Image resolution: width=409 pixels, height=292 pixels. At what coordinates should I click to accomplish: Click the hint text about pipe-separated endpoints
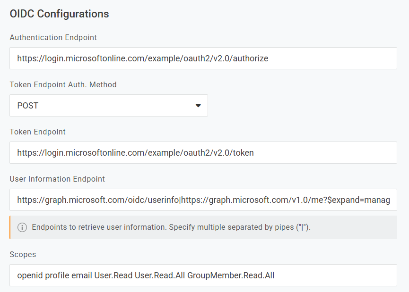[x=171, y=227]
